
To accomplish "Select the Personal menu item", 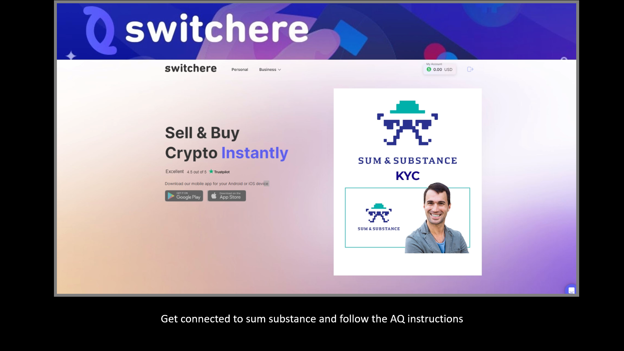I will tap(240, 70).
